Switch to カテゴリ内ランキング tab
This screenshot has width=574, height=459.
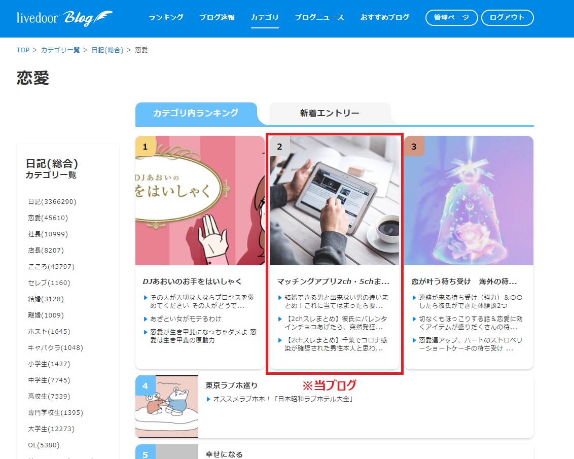click(x=196, y=113)
